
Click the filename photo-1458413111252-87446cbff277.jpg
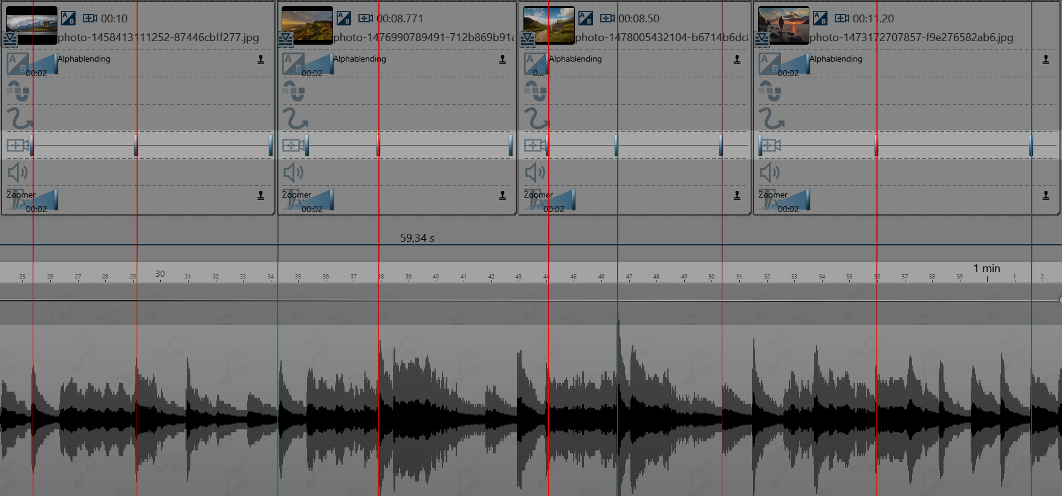point(158,37)
